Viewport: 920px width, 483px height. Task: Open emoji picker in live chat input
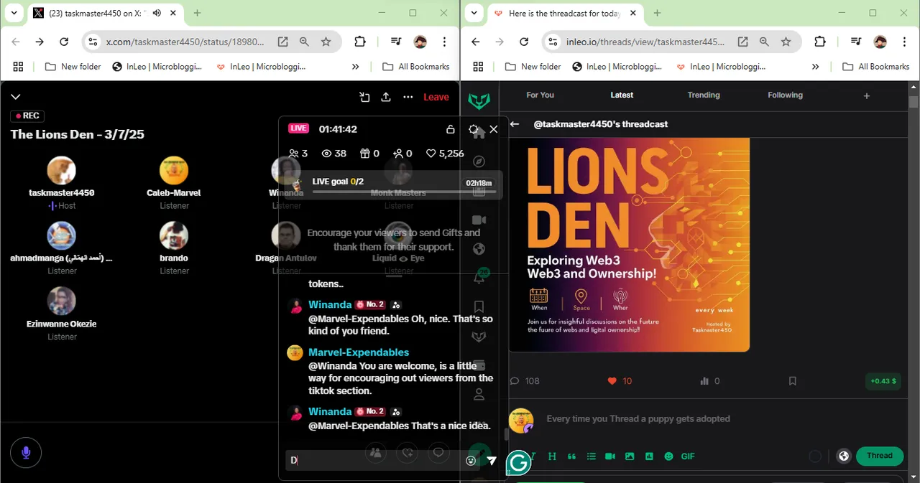click(x=471, y=461)
